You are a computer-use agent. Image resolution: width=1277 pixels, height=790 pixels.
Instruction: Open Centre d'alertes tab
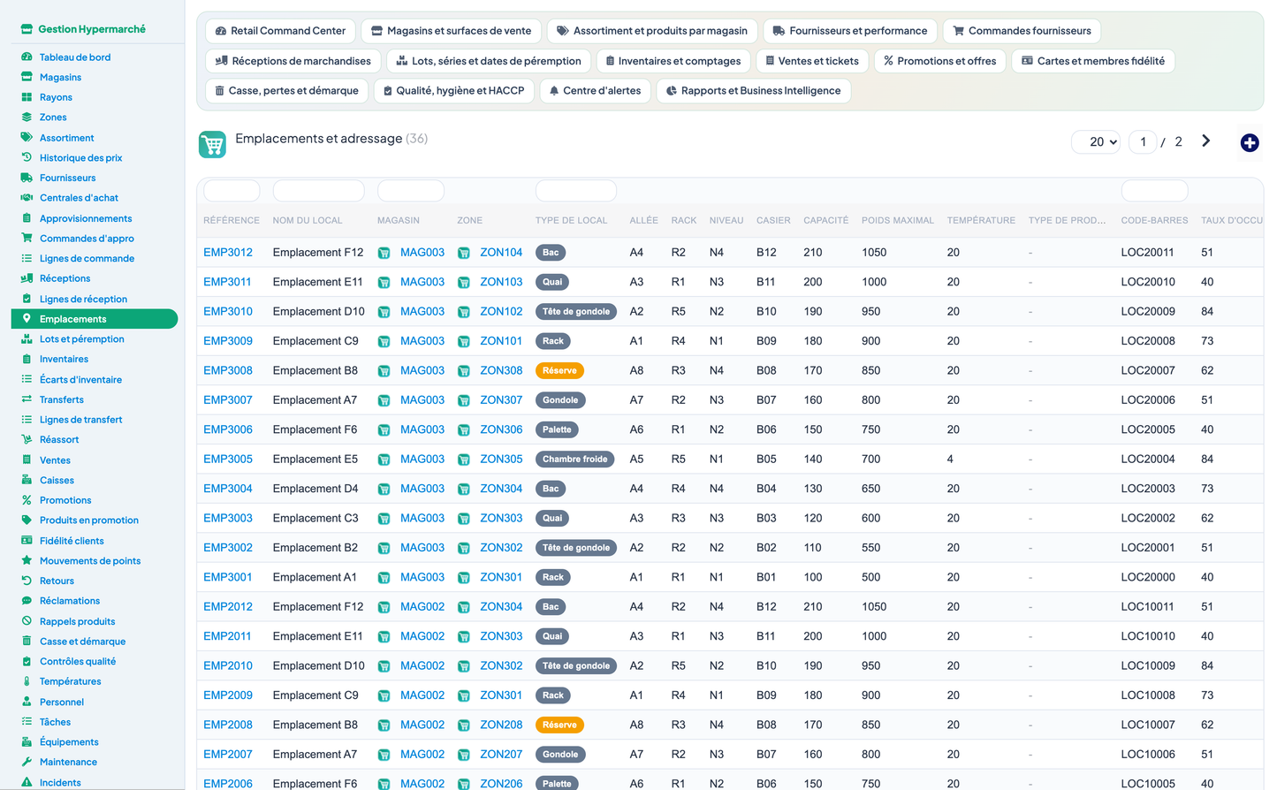click(x=595, y=90)
